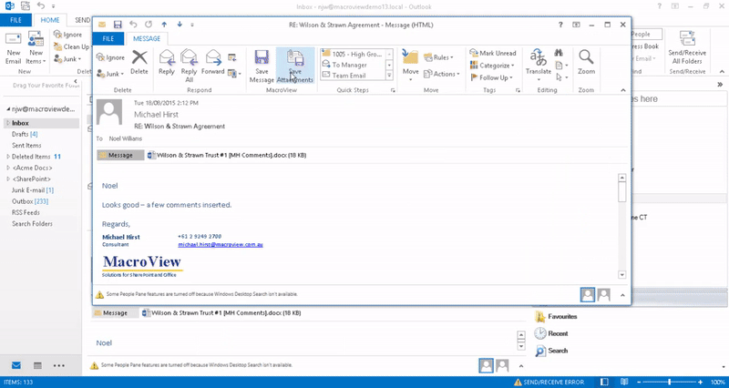Select HOME tab in main Outlook window
The height and width of the screenshot is (388, 729).
(50, 20)
